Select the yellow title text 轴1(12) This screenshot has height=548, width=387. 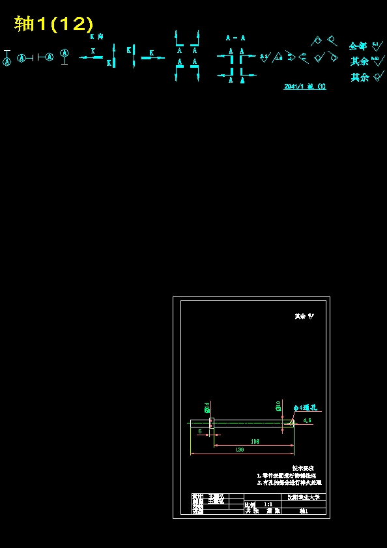(54, 25)
